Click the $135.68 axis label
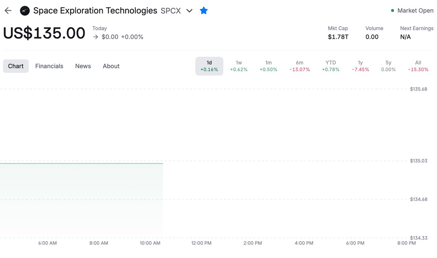Viewport: 437px width, 258px height. (x=418, y=89)
